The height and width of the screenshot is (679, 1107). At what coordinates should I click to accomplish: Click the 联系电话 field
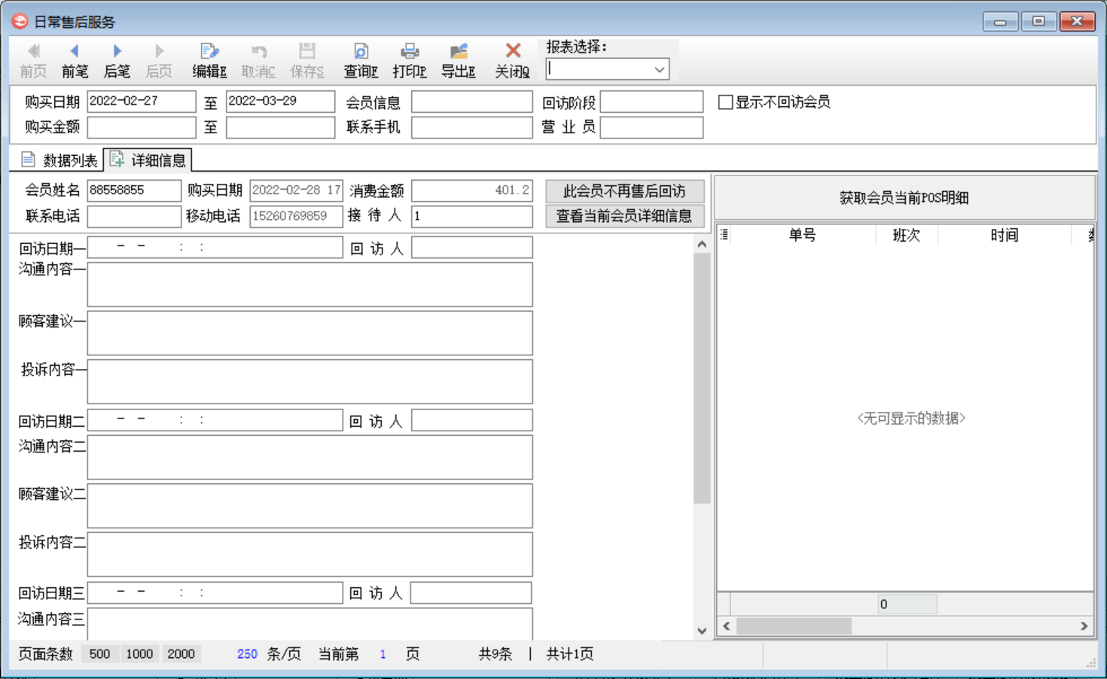click(x=134, y=216)
